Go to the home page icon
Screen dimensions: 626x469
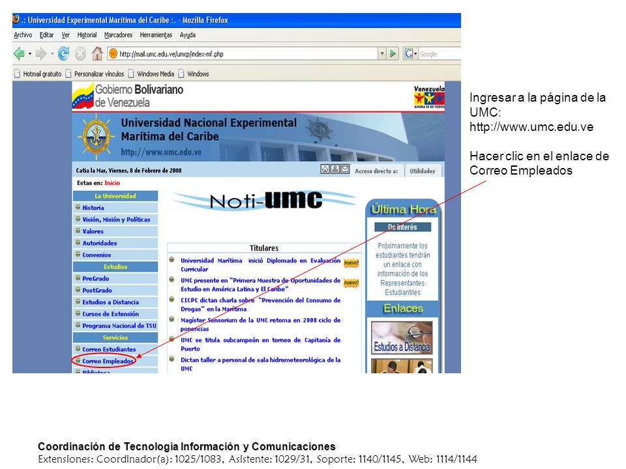tap(97, 53)
